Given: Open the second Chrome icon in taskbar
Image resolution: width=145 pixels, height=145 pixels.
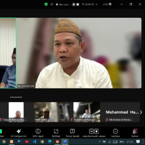Looking at the screenshot, I should tap(42, 142).
